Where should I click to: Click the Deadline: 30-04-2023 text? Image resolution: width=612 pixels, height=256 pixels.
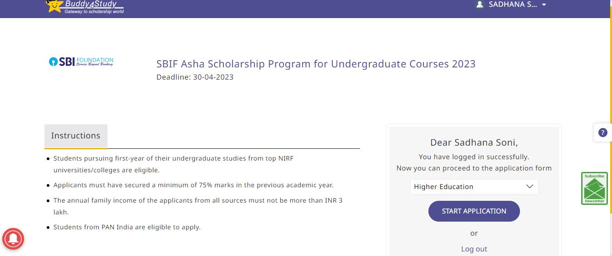point(195,77)
